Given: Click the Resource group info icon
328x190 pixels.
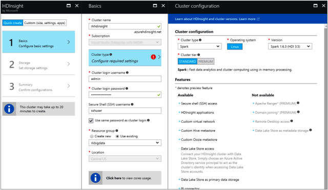Looking at the screenshot, I should (x=117, y=131).
